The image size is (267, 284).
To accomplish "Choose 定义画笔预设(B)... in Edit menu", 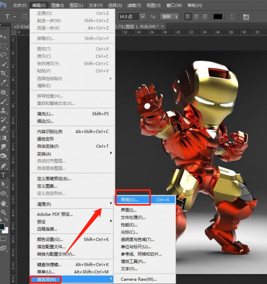I will pos(73,179).
